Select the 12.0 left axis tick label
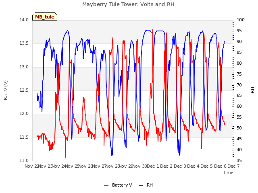This screenshot has width=258, height=193. [24, 113]
